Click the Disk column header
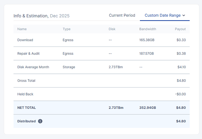Image resolution: width=202 pixels, height=139 pixels. [112, 29]
